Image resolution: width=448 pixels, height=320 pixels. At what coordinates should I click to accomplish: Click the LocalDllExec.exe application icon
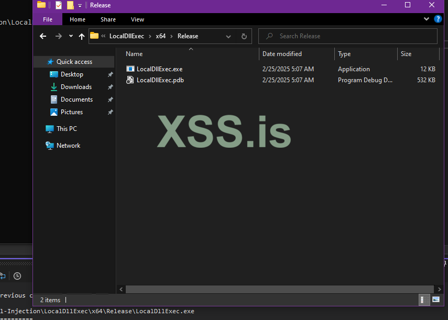coord(130,69)
